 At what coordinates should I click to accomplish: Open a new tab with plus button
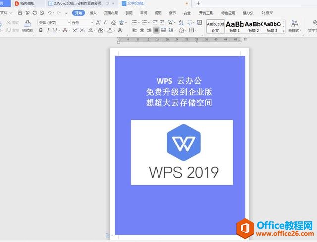[x=198, y=3]
